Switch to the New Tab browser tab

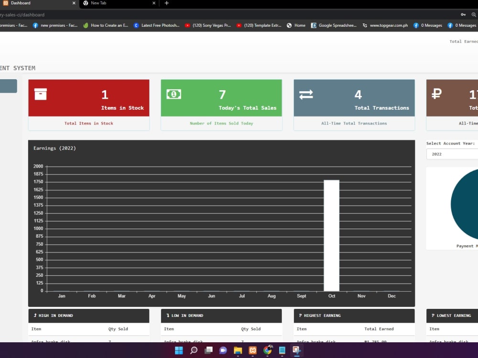point(119,3)
